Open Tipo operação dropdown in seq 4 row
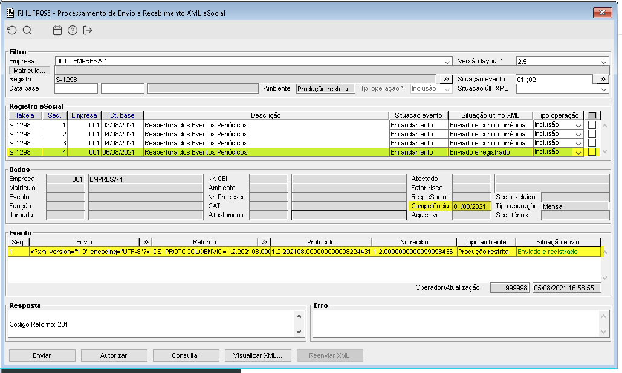This screenshot has height=373, width=622. (578, 153)
